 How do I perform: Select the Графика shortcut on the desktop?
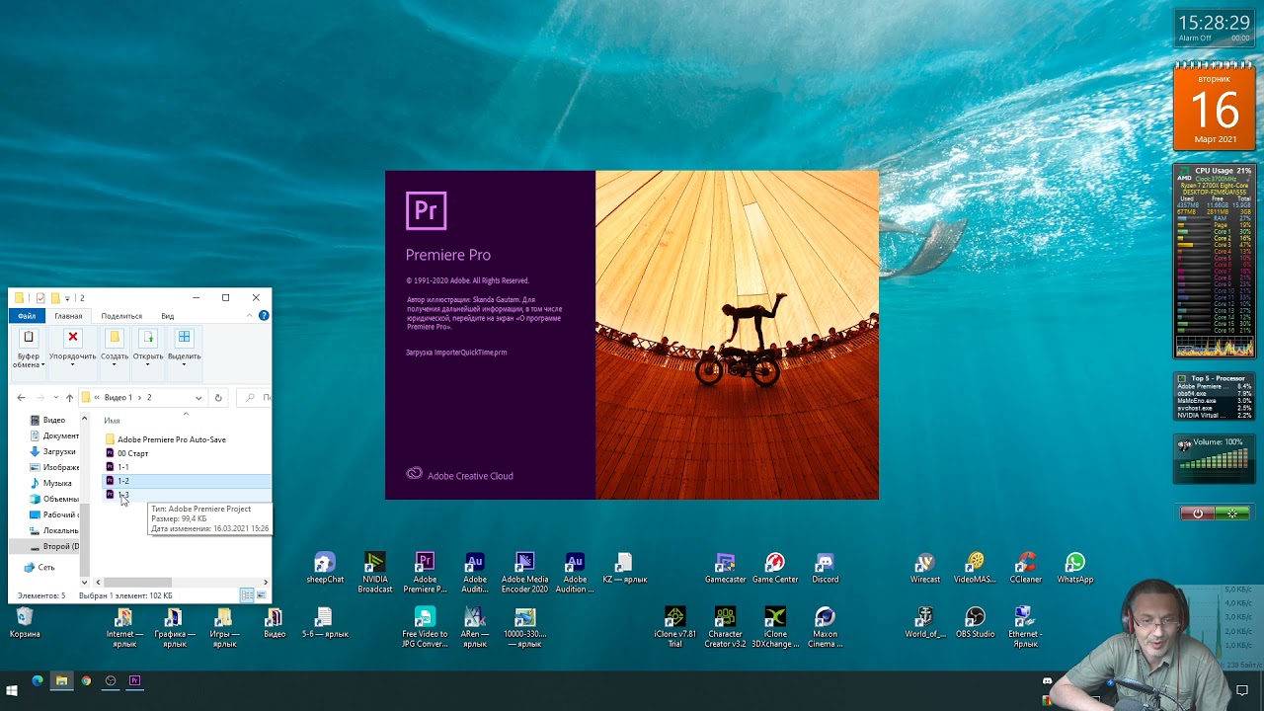pos(175,627)
